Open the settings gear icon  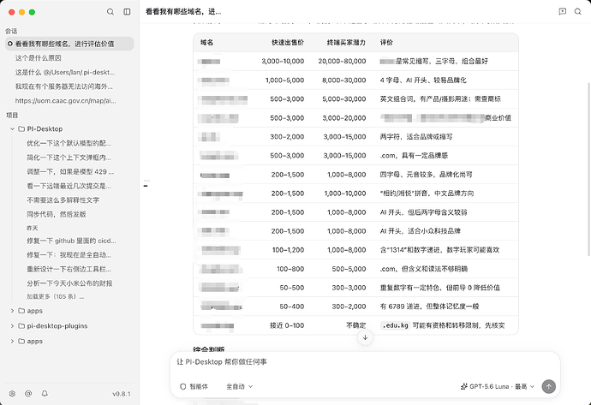(12, 394)
